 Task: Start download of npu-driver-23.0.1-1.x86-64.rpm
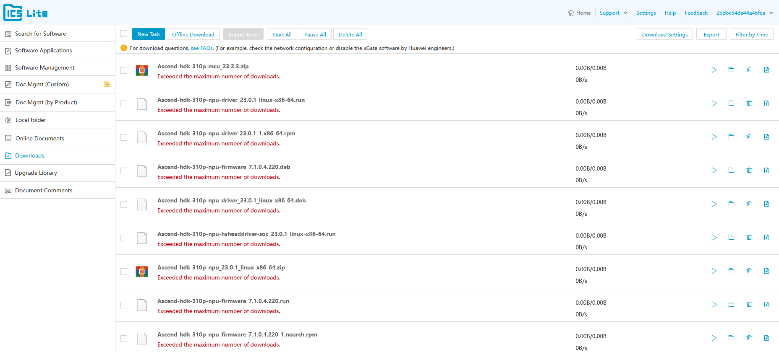(714, 137)
